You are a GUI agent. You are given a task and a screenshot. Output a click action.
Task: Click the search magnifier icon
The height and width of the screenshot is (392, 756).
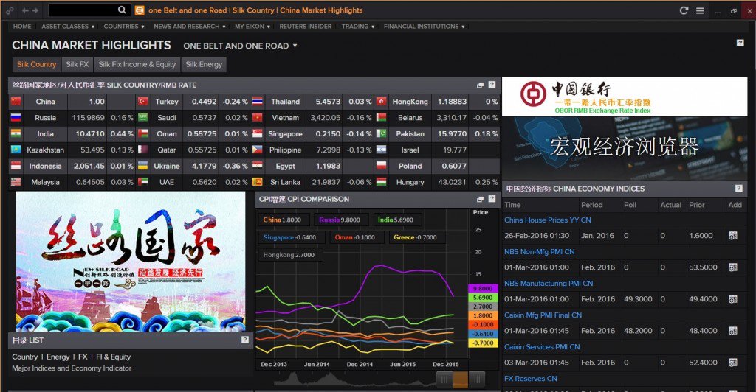point(122,10)
